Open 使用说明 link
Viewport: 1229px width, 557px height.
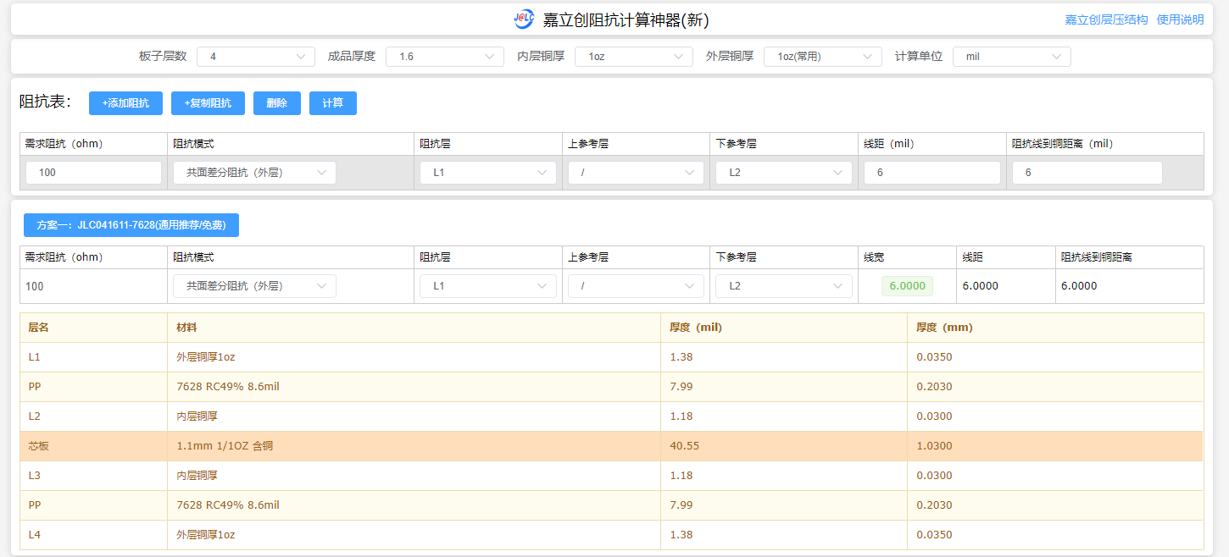click(1180, 19)
